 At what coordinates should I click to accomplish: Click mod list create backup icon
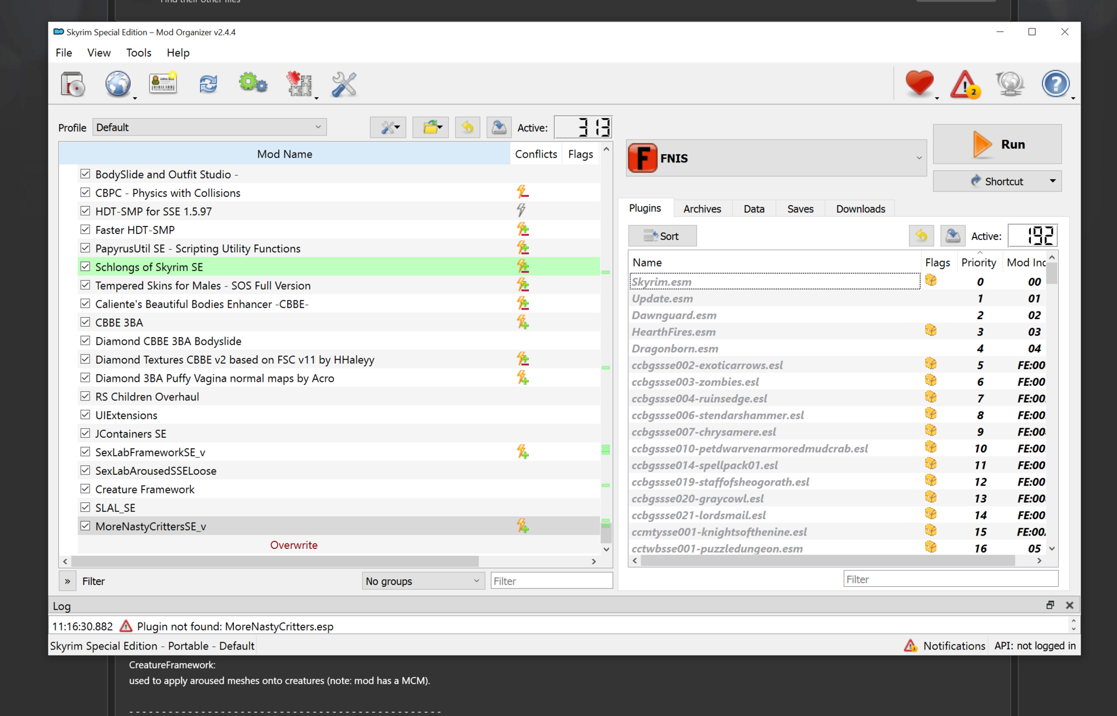(x=499, y=127)
